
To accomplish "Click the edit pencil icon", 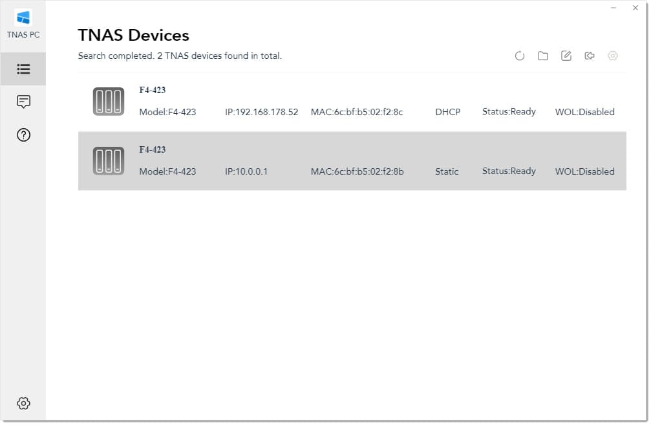I will click(x=566, y=56).
